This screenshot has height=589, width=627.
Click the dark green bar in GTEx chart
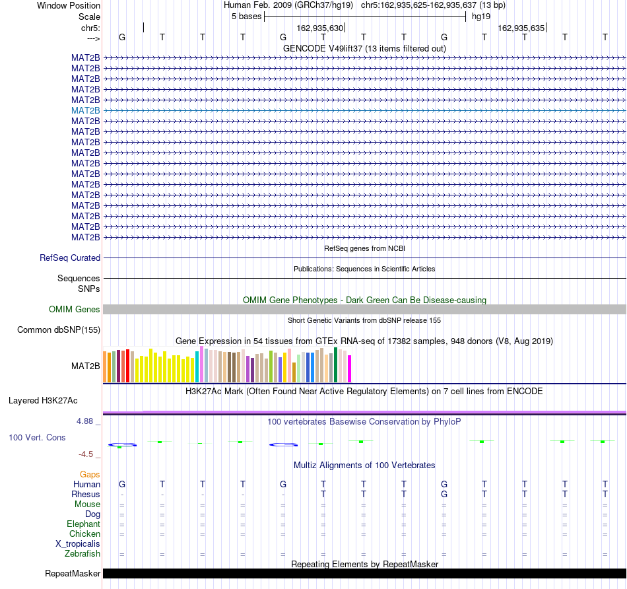pos(336,365)
